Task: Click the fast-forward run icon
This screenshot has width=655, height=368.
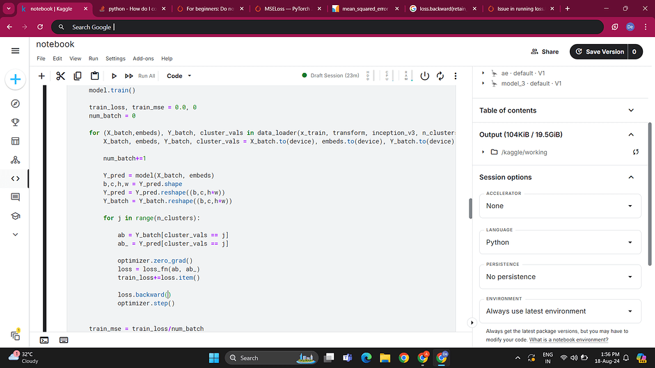Action: click(129, 76)
